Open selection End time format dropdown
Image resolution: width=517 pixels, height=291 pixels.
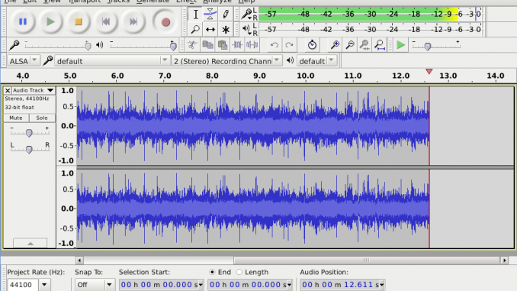[289, 285]
